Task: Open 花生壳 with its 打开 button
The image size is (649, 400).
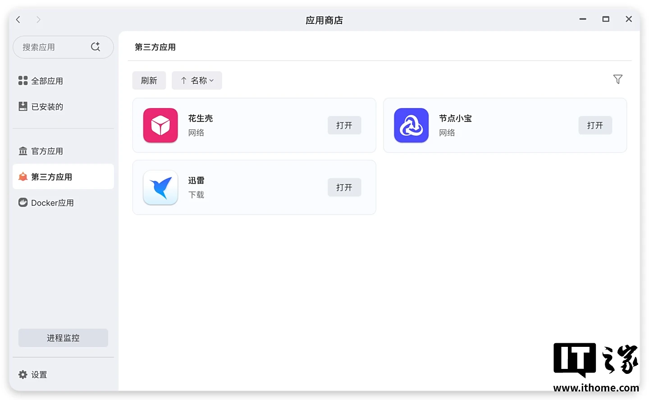Action: click(x=344, y=125)
